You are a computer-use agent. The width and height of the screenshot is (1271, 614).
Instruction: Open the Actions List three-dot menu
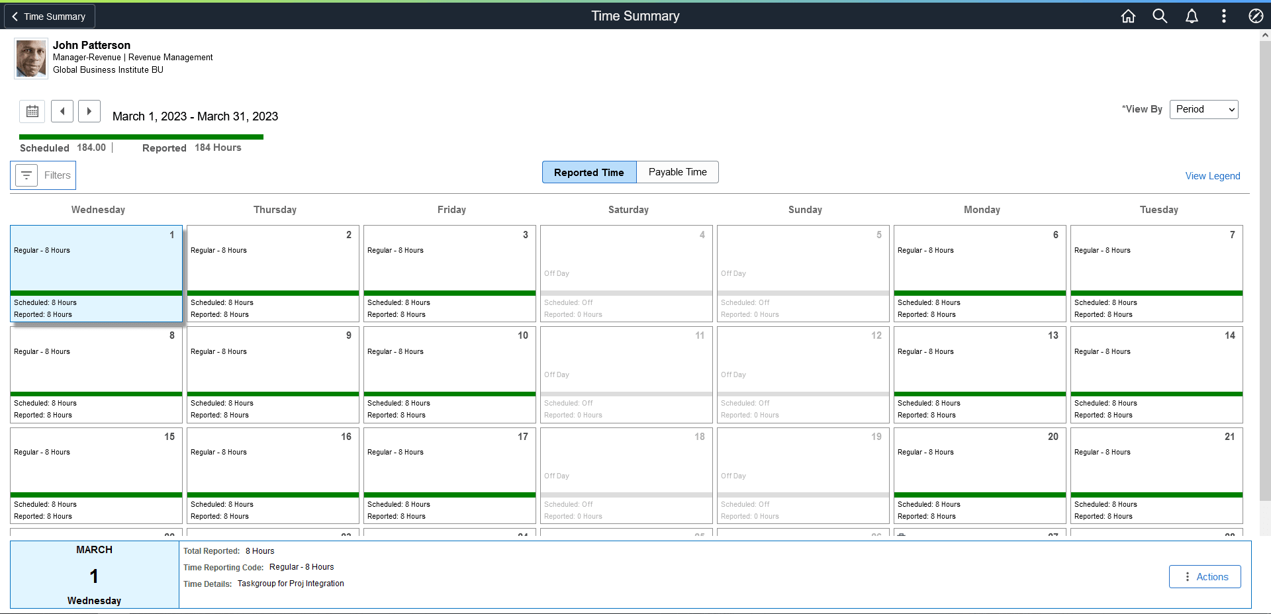[1224, 16]
